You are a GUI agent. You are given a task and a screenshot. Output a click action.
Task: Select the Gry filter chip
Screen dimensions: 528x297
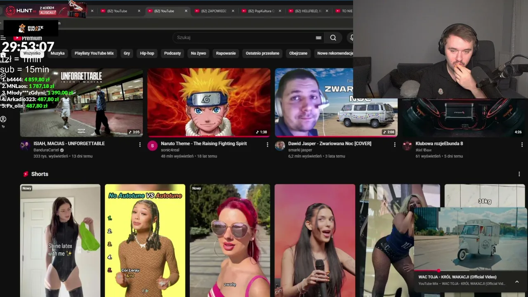coord(127,53)
